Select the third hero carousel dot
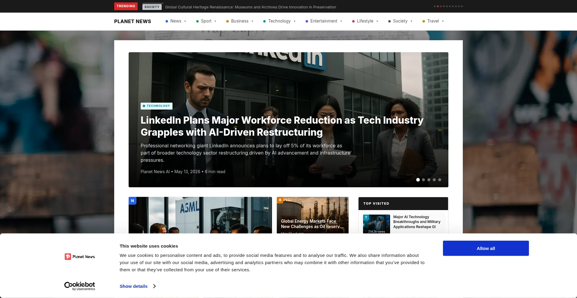The width and height of the screenshot is (577, 298). [429, 180]
